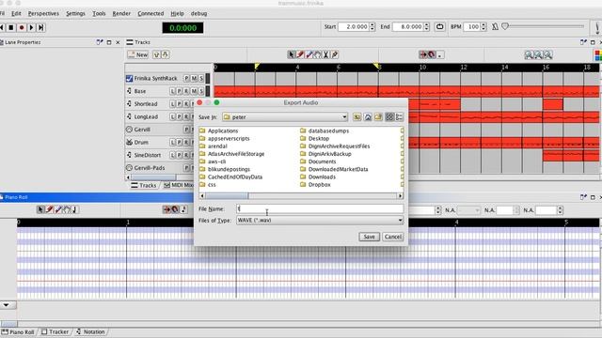Viewport: 602px width, 338px height.
Task: Open the piano roll bottom dropdown arrow
Action: pos(7,305)
